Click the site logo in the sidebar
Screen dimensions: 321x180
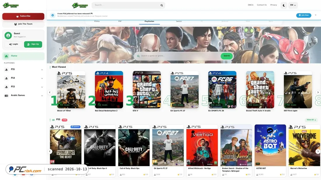click(x=11, y=5)
